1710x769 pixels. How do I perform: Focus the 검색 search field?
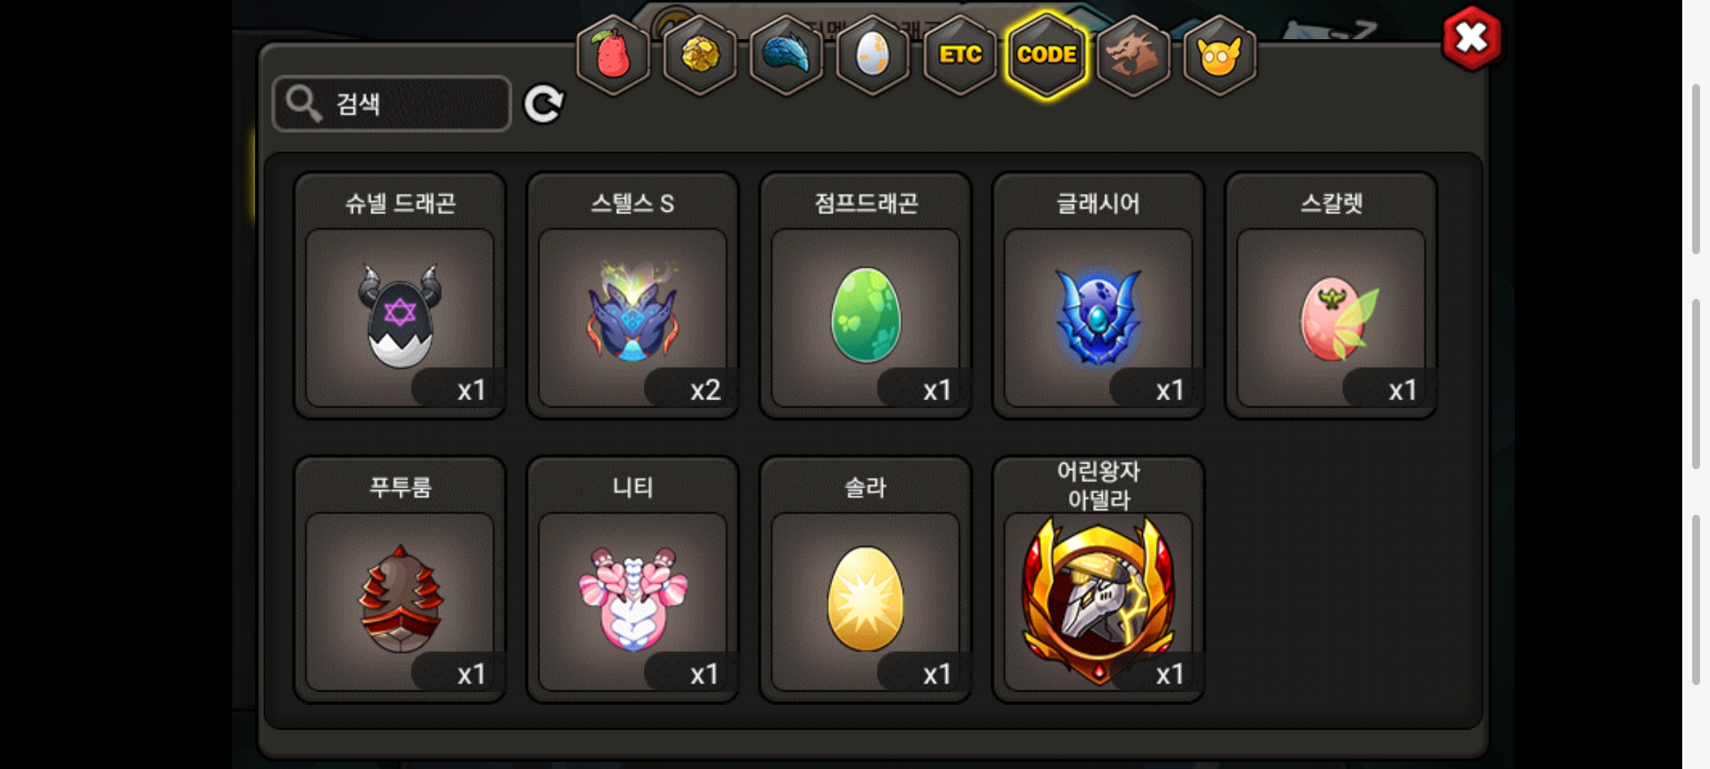(x=392, y=104)
